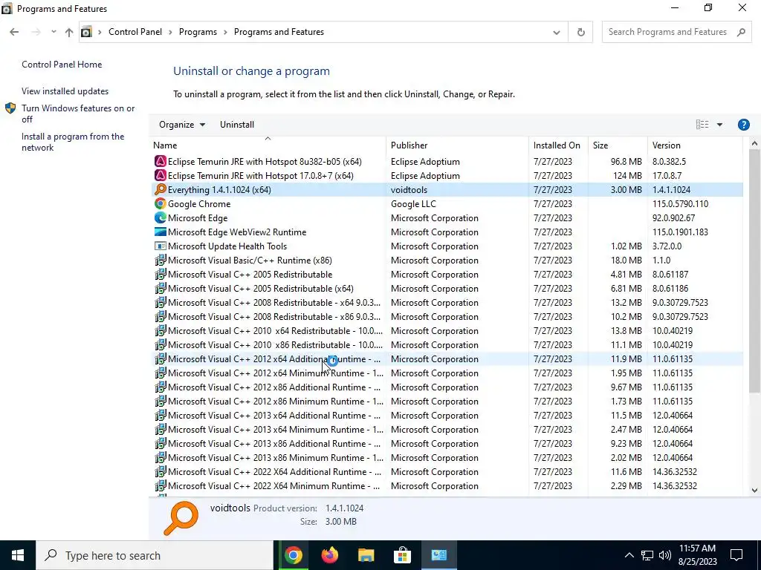Click the shield icon beside Turn Windows features
Screen dimensions: 761x570
point(10,108)
